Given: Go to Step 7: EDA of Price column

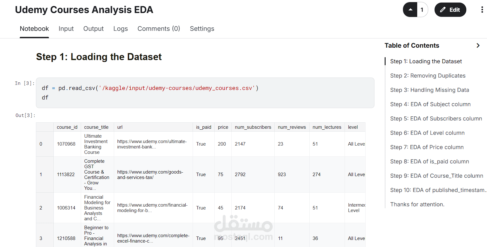Looking at the screenshot, I should tap(427, 147).
